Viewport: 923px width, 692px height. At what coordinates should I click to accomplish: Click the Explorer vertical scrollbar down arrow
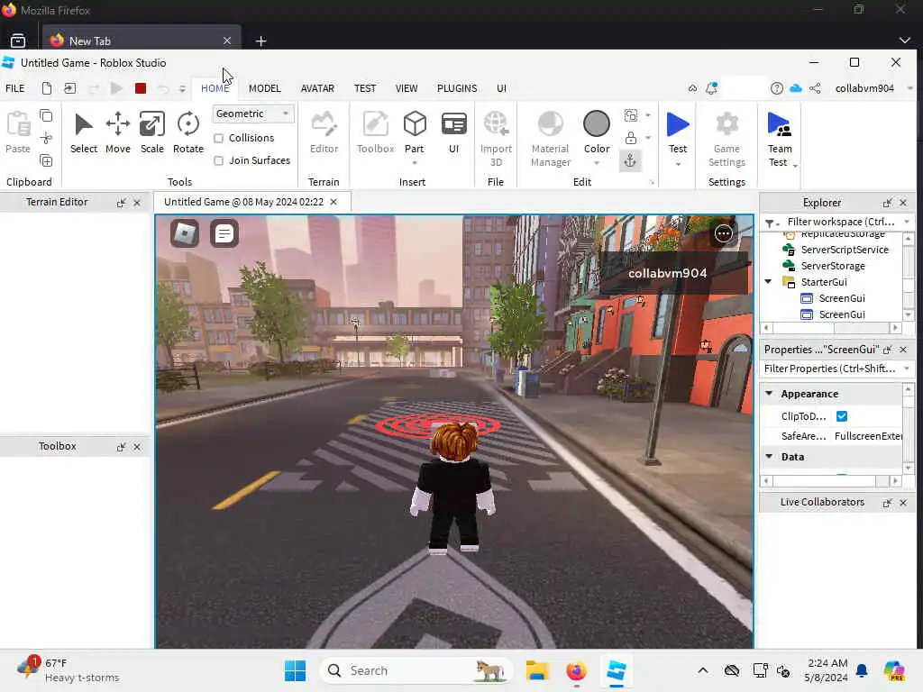(x=909, y=314)
